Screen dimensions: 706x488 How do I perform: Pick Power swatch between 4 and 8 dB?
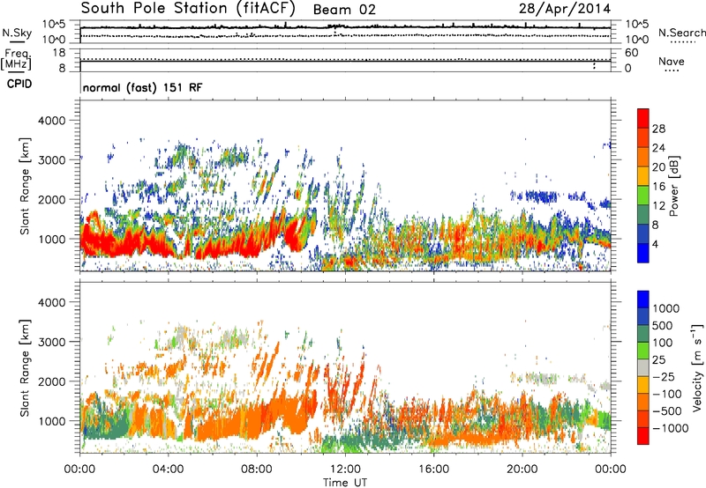(x=643, y=234)
